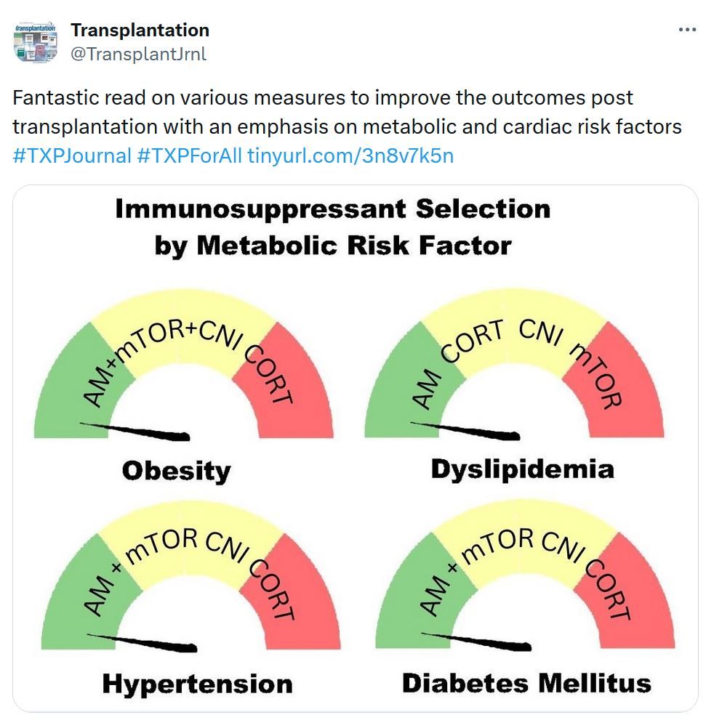The image size is (706, 720).
Task: Click the Dyslipidemia gauge needle
Action: coord(465,431)
